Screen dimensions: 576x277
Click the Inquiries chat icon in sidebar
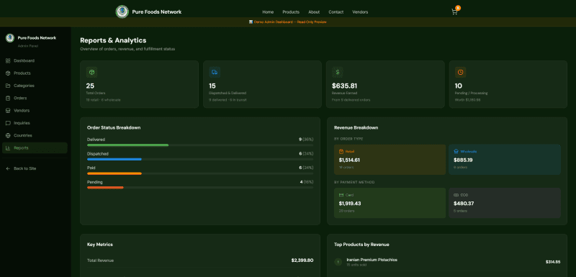[8, 123]
